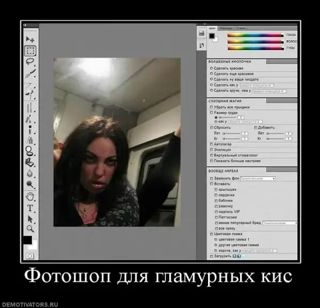This screenshot has height=308, width=320.
Task: Switch to the 'Стили' tab
Action: pos(241,27)
